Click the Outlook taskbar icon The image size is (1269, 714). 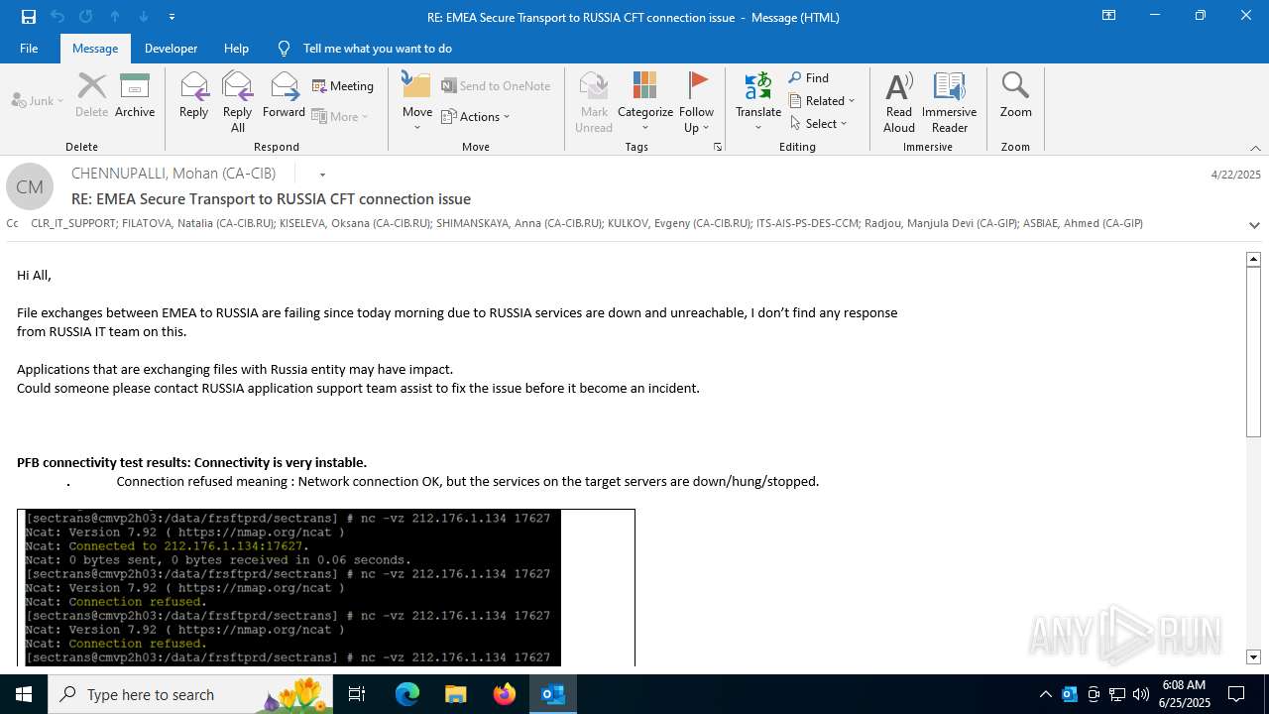[552, 694]
